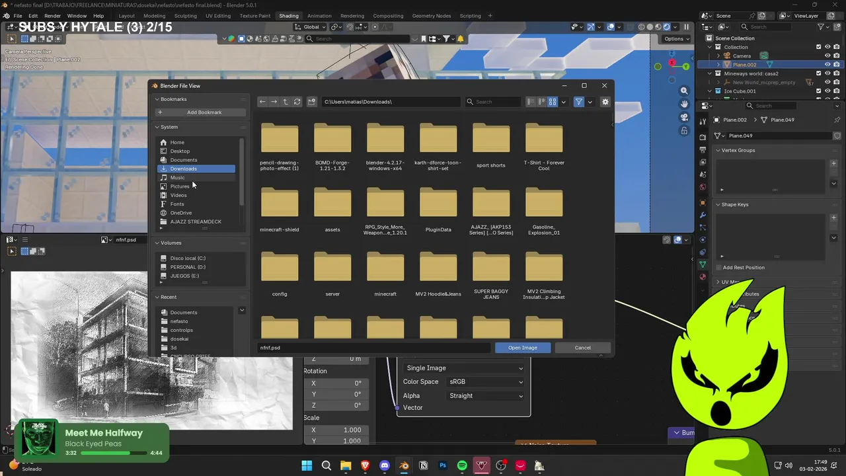Enable Add Rest Position checkbox
846x476 pixels.
(x=719, y=268)
